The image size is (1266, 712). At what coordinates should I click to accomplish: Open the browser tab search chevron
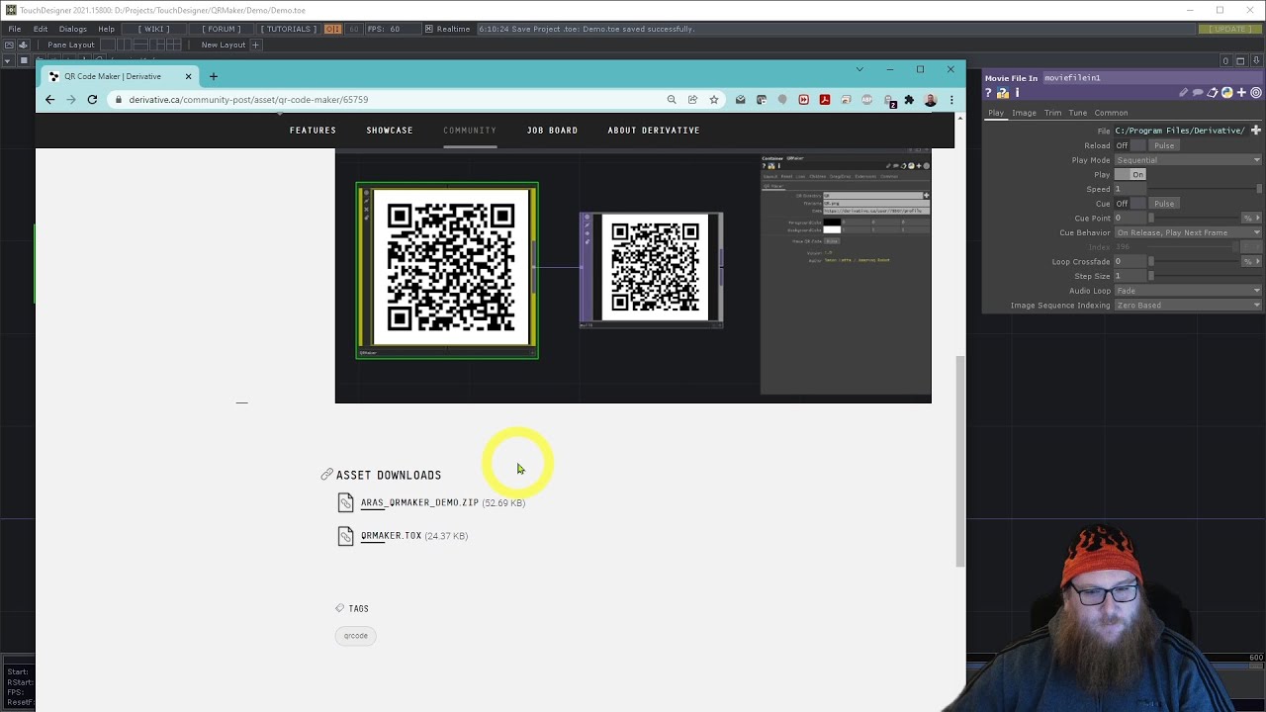[859, 69]
